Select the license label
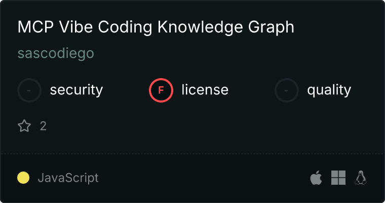Image resolution: width=385 pixels, height=203 pixels. click(205, 90)
